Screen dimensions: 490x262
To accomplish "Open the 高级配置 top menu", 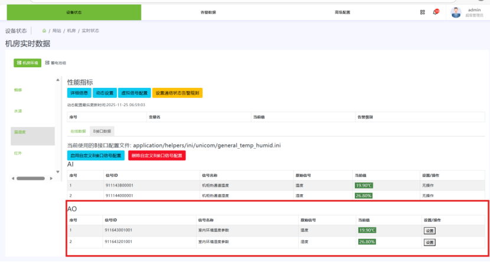I will click(342, 12).
